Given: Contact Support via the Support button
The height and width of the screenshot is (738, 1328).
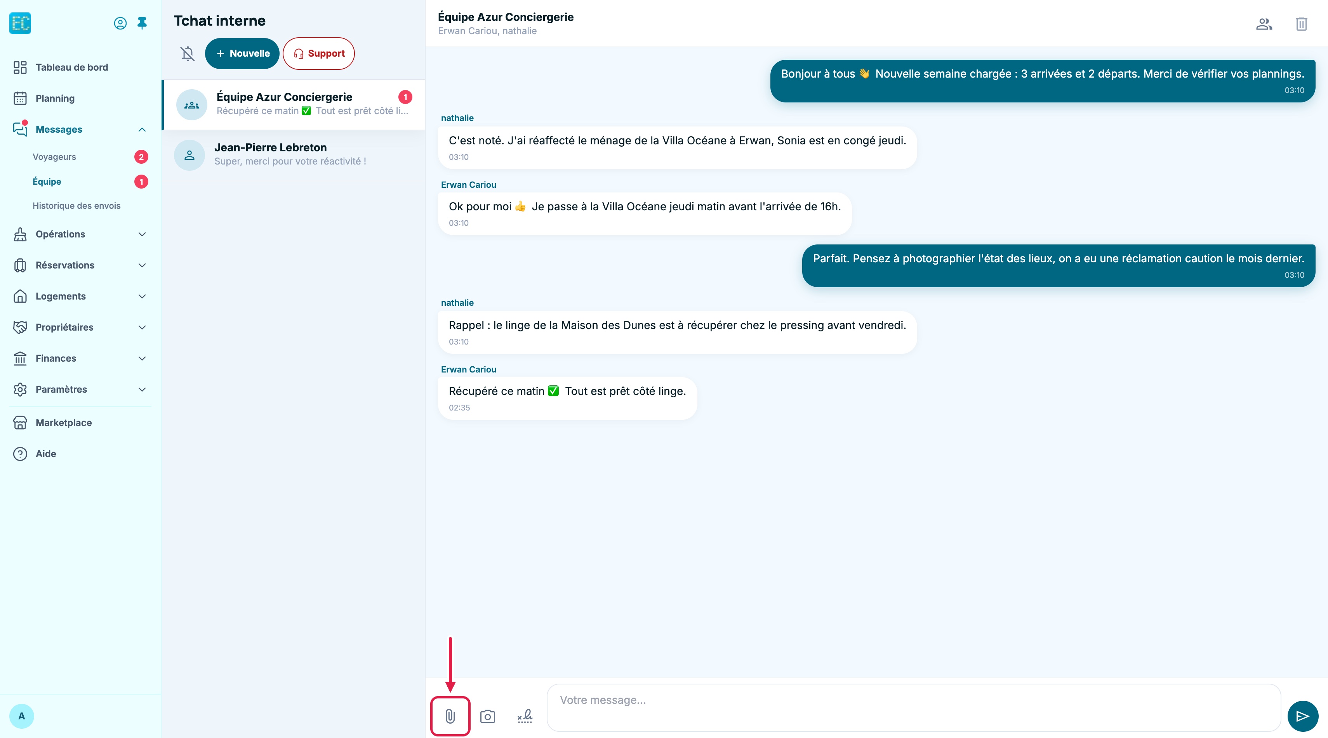Looking at the screenshot, I should pos(318,54).
